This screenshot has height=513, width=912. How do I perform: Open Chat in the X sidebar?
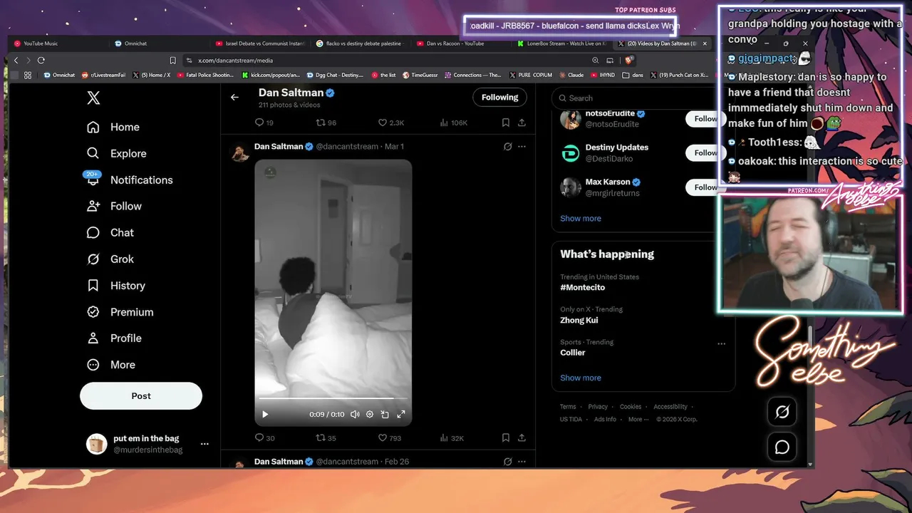pos(110,232)
